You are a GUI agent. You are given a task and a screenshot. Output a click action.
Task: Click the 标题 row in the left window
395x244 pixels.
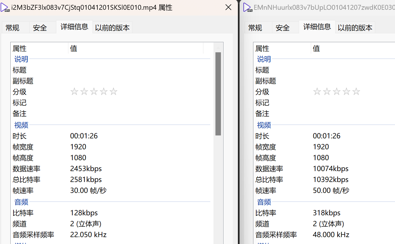112,70
